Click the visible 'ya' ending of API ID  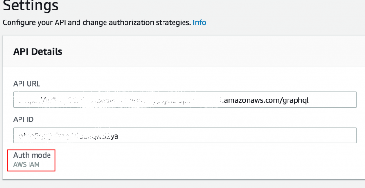pos(114,136)
